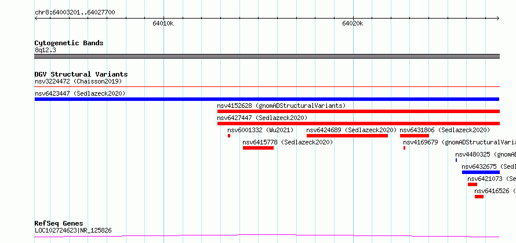
Task: Open the nsv4480325 variant label
Action: [485, 154]
